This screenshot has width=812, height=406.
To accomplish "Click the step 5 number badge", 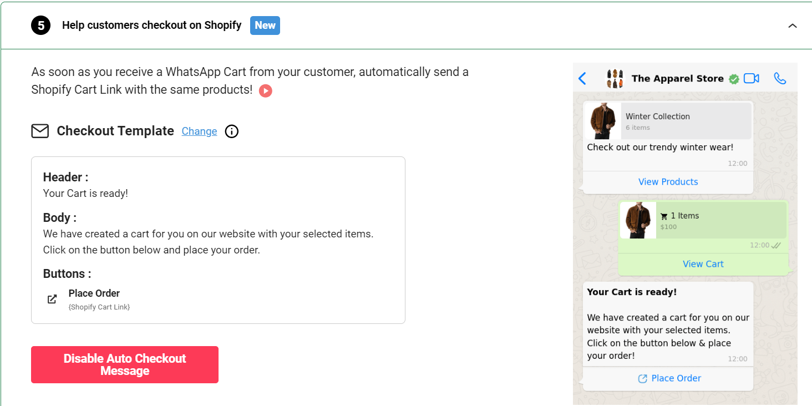I will (40, 25).
